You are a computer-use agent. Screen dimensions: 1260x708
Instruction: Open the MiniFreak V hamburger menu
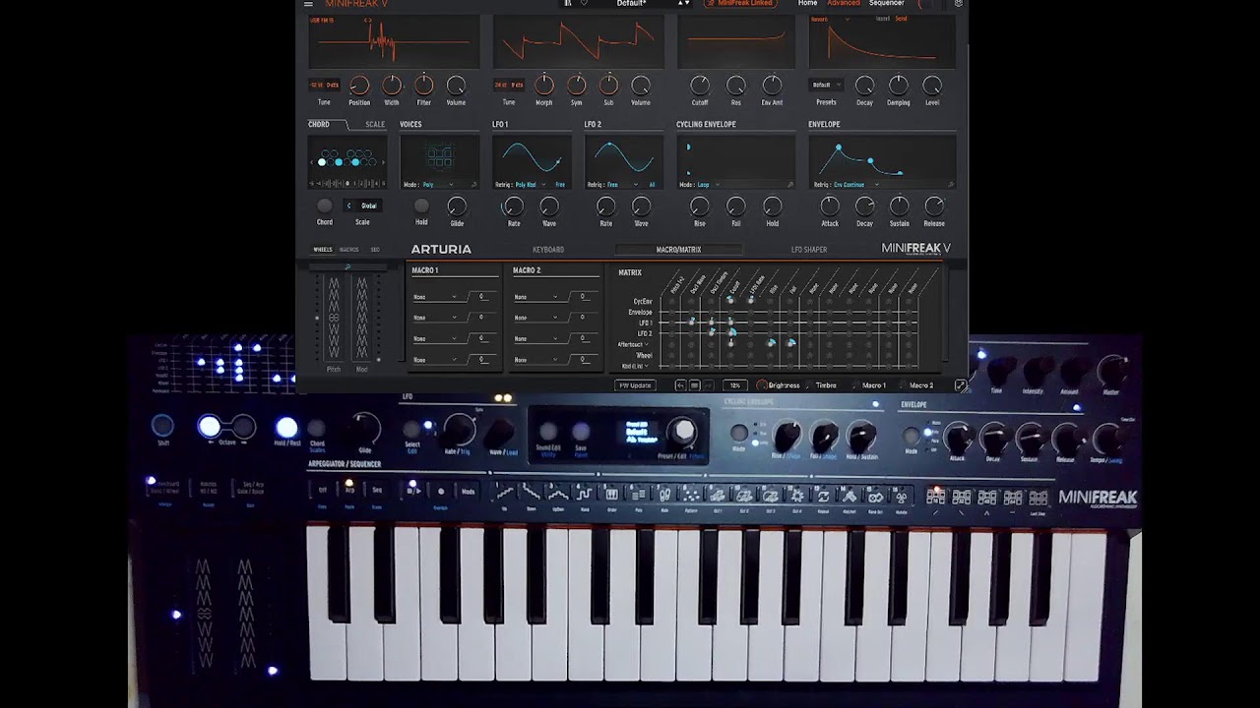[x=308, y=4]
